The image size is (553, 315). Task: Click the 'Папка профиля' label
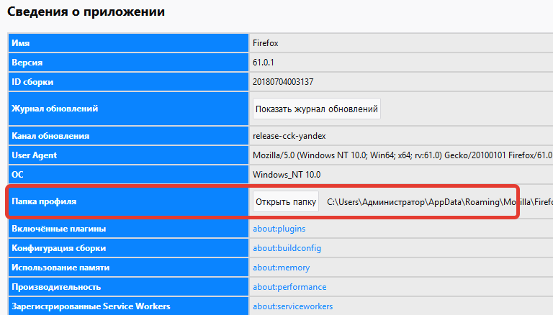(44, 201)
